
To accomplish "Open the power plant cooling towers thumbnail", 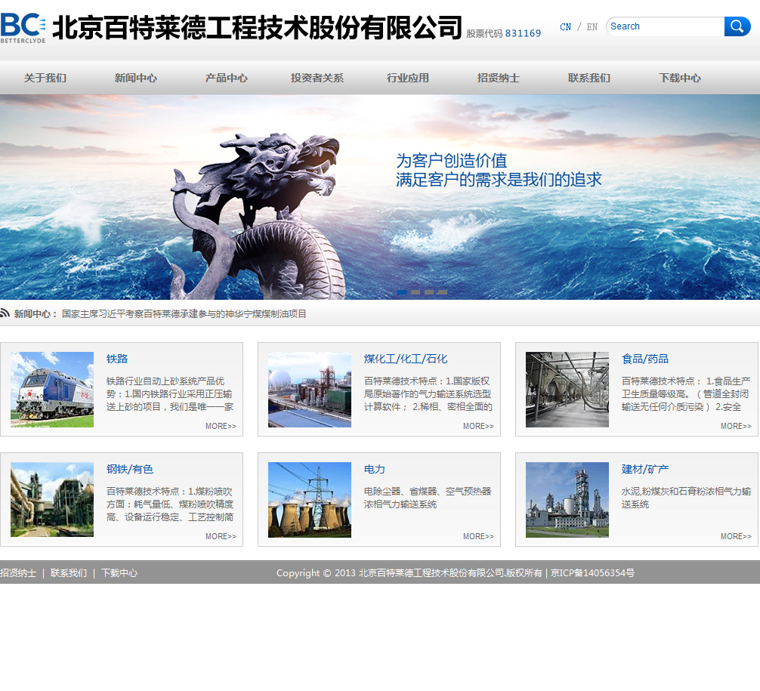I will pyautogui.click(x=310, y=500).
